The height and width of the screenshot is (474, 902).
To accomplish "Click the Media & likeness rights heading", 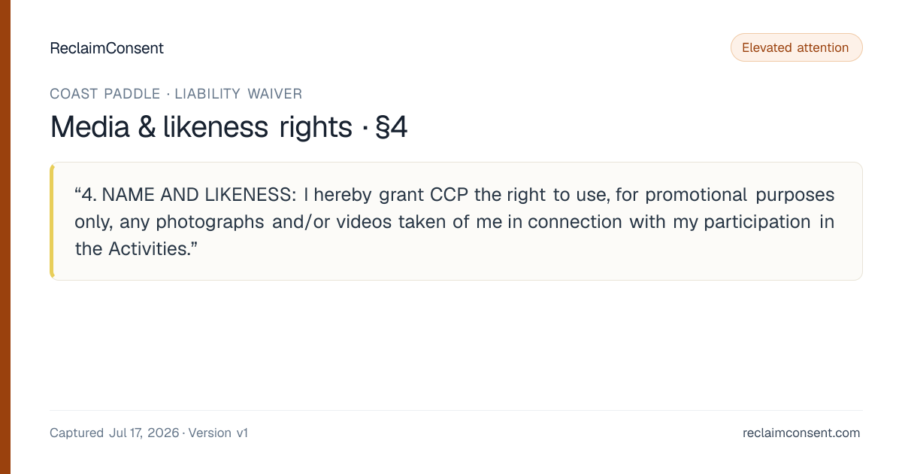I will point(201,127).
